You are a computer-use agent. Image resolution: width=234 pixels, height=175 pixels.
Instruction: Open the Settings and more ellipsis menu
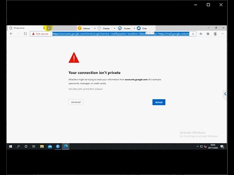pyautogui.click(x=222, y=34)
